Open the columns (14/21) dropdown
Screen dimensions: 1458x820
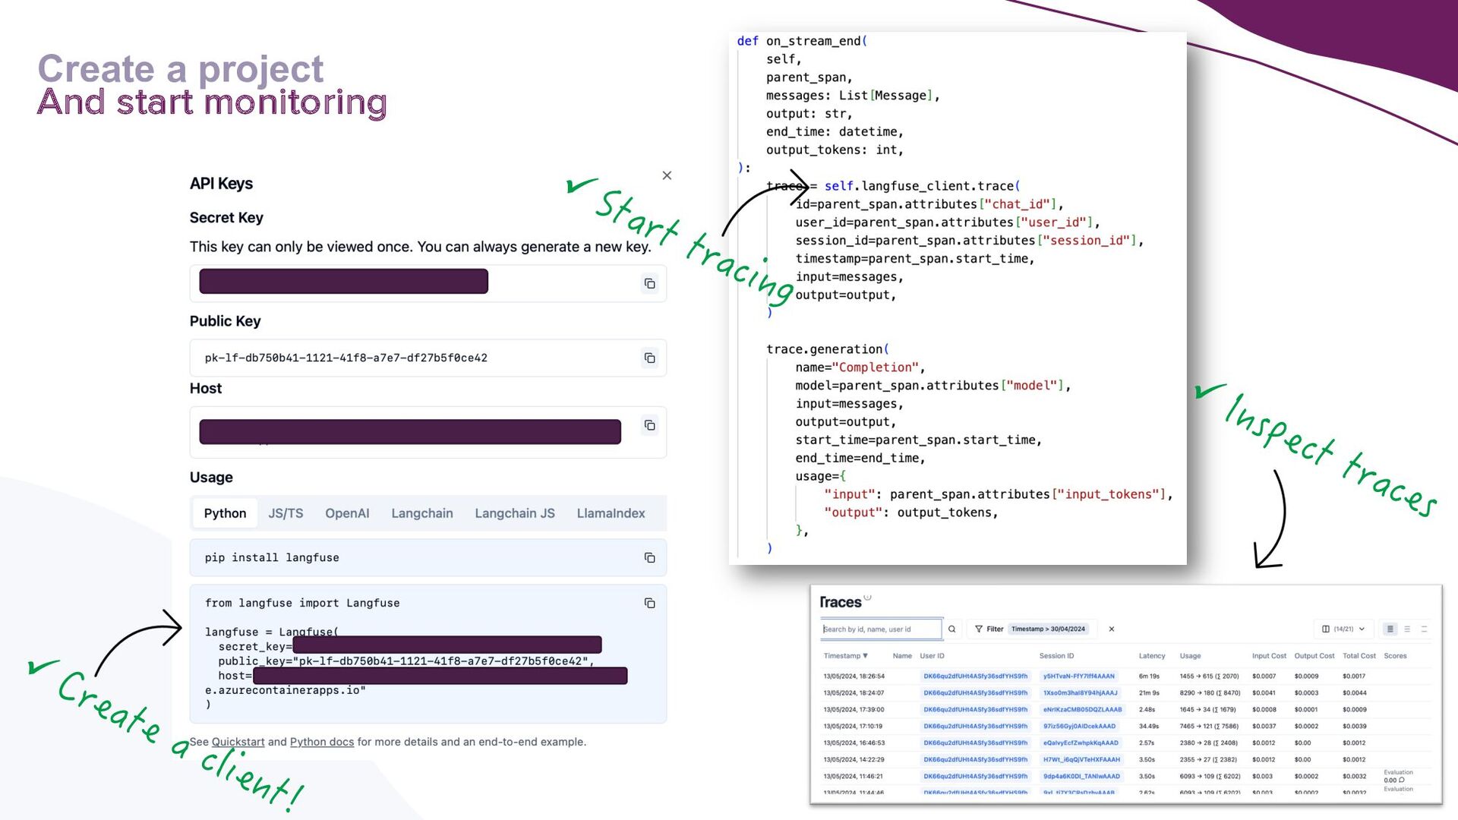[1343, 629]
